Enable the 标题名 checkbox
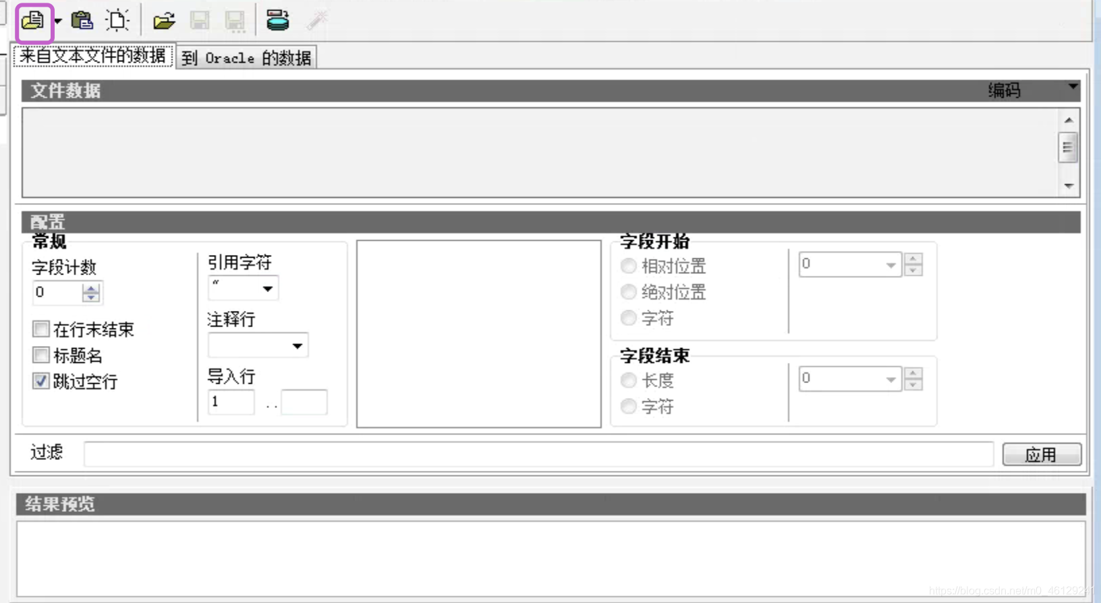1101x603 pixels. (x=41, y=355)
